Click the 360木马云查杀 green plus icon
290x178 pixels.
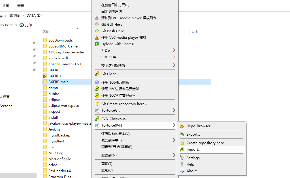coord(97,89)
